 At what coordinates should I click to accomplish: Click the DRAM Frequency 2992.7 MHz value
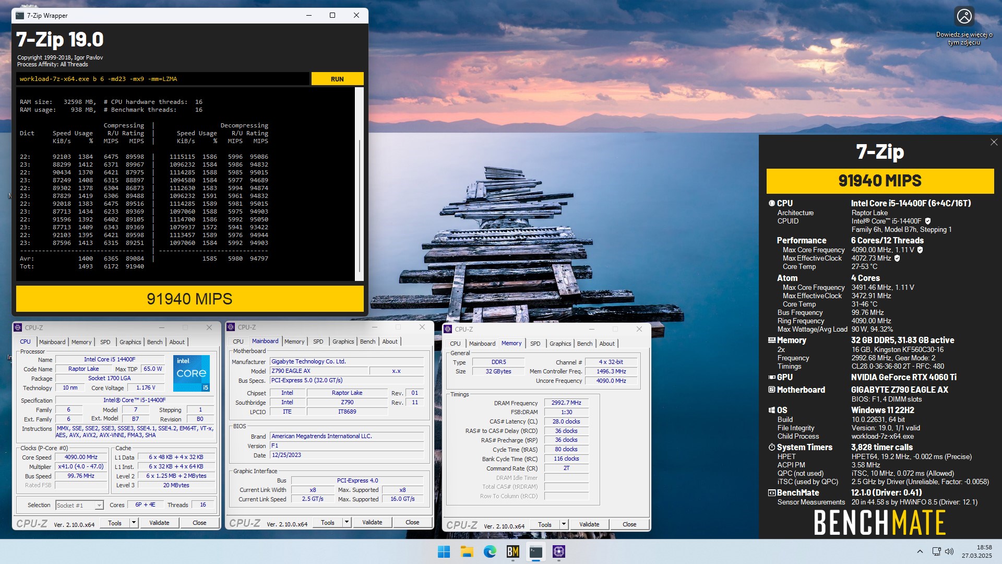pyautogui.click(x=566, y=403)
